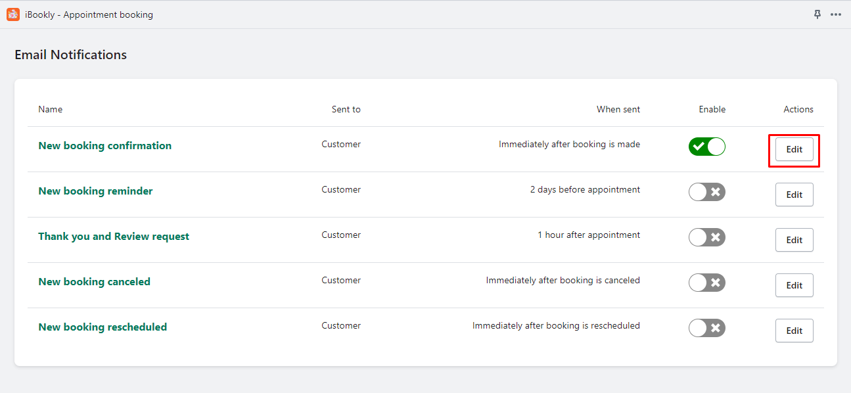Image resolution: width=851 pixels, height=393 pixels.
Task: Turn on the New booking canceled toggle
Action: click(x=707, y=283)
